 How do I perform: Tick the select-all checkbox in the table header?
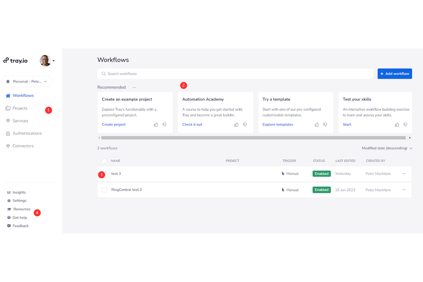pyautogui.click(x=104, y=161)
